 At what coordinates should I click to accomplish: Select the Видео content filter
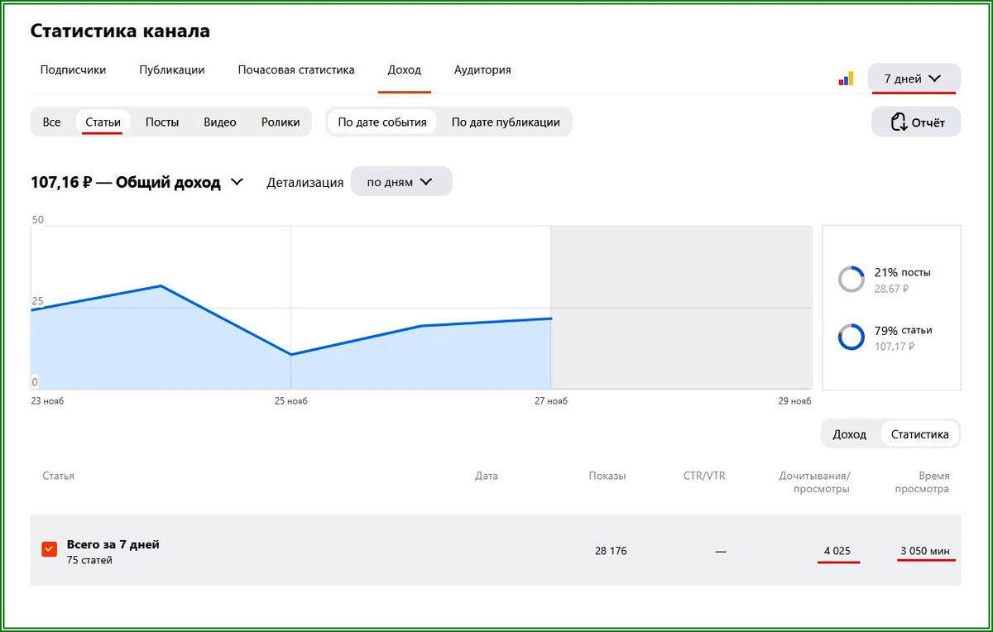[220, 122]
